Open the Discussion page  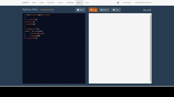click(x=51, y=2)
